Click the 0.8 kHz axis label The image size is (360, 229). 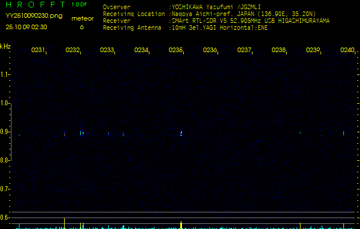(5, 160)
